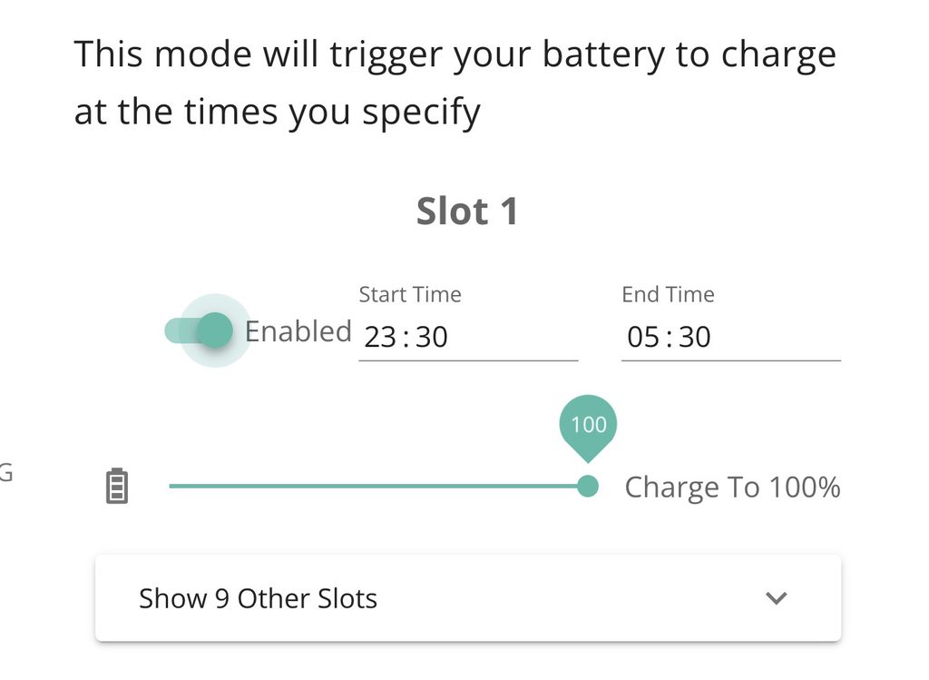Viewport: 929px width, 680px height.
Task: Click the "Charge To 100%" label
Action: tap(732, 488)
